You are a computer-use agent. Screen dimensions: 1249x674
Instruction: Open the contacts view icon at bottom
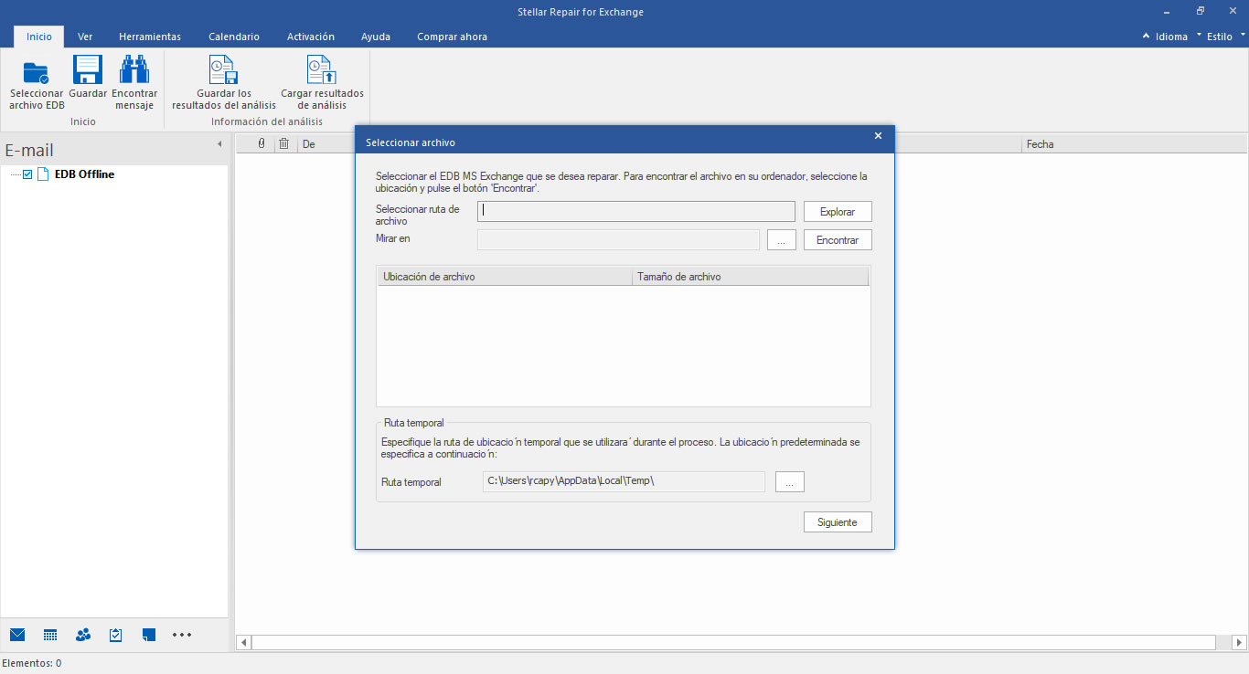83,635
